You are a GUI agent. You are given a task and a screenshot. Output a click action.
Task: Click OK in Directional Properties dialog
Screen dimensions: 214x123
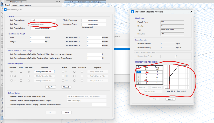coord(155,99)
